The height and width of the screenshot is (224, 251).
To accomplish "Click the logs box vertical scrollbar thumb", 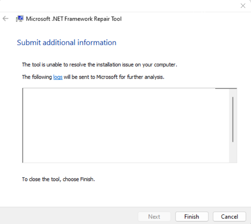I will click(233, 119).
